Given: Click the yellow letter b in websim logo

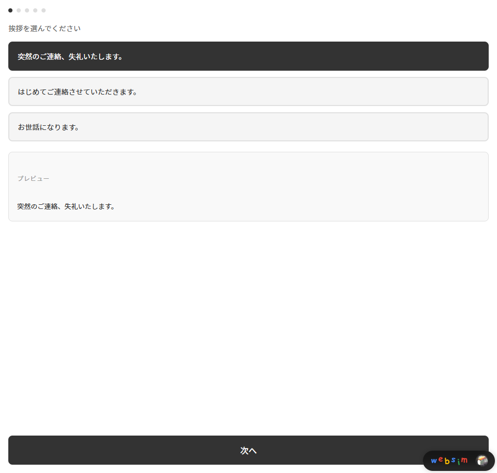Looking at the screenshot, I should point(447,461).
